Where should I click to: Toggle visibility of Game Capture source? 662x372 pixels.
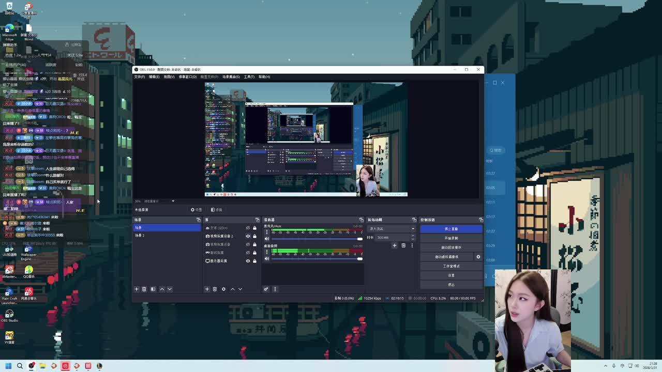click(248, 253)
